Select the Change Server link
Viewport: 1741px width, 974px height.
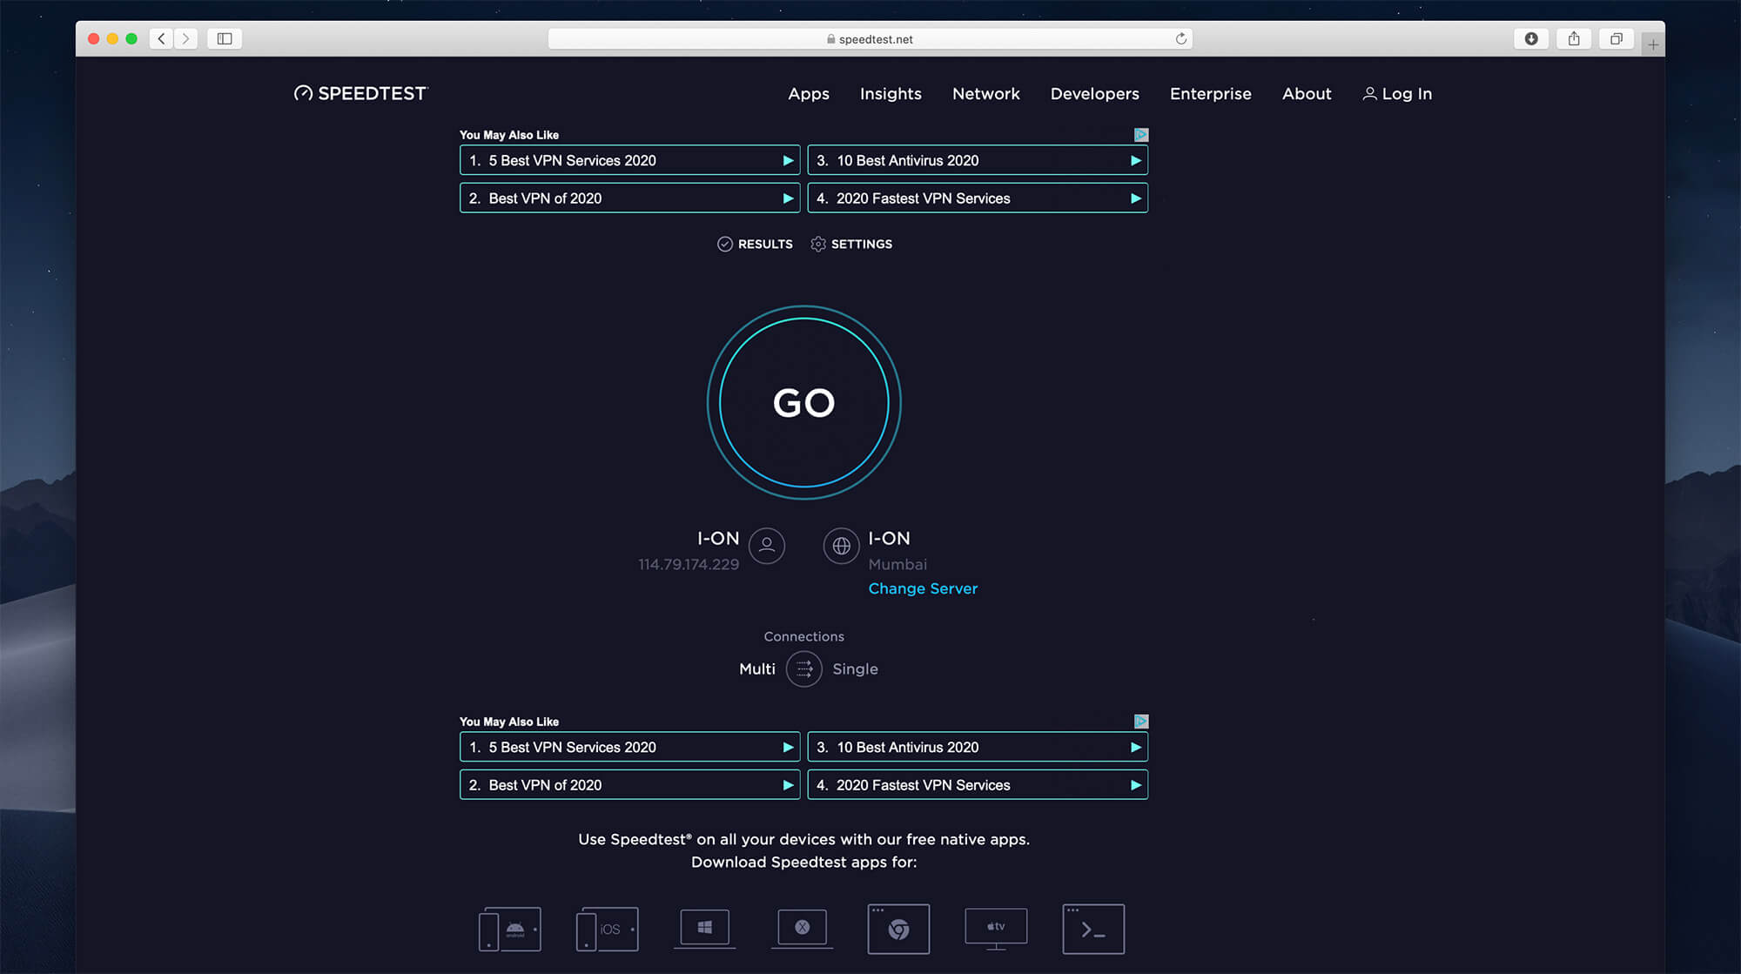[923, 588]
